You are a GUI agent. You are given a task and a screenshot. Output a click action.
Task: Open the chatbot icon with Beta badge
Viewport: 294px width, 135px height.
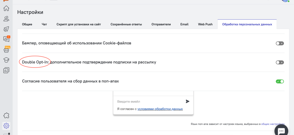pyautogui.click(x=6, y=50)
